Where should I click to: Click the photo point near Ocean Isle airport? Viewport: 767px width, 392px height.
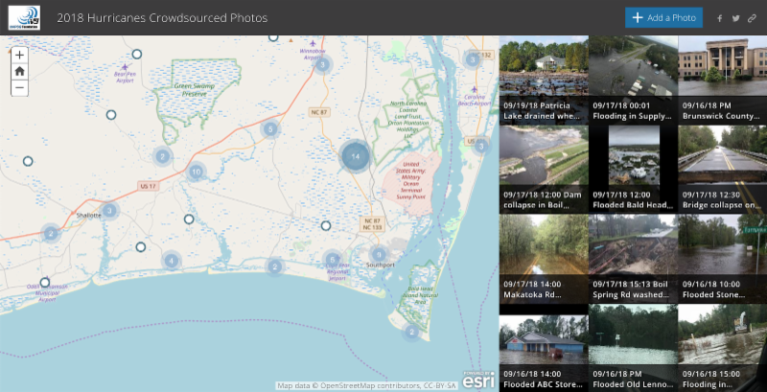point(45,282)
